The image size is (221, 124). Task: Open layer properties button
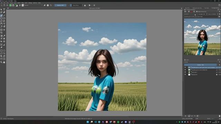click(x=198, y=116)
